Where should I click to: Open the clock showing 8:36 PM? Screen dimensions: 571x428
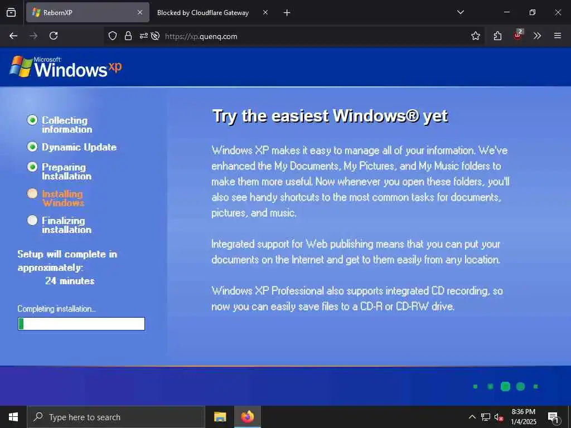point(523,417)
